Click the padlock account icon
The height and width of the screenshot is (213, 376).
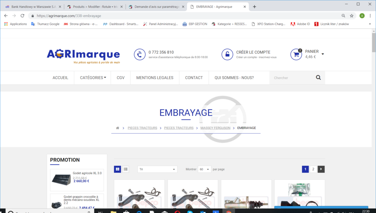tap(227, 54)
